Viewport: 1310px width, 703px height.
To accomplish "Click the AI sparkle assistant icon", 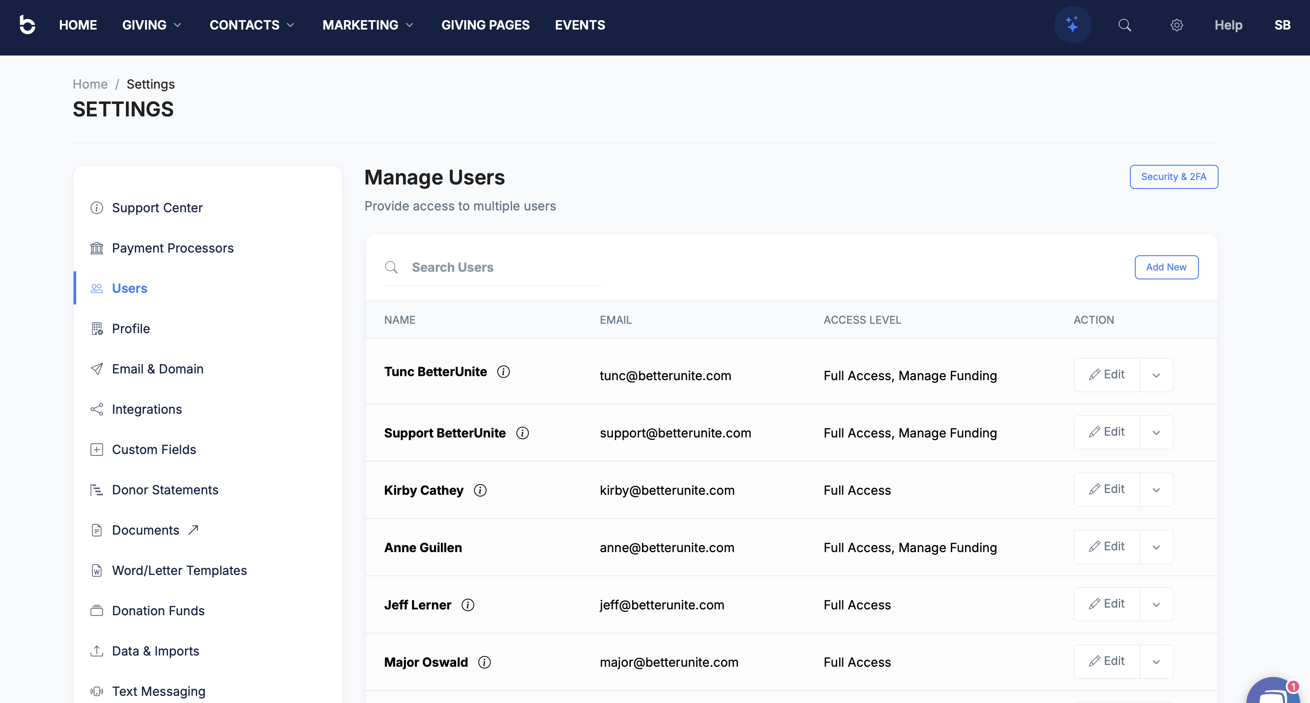I will tap(1072, 24).
